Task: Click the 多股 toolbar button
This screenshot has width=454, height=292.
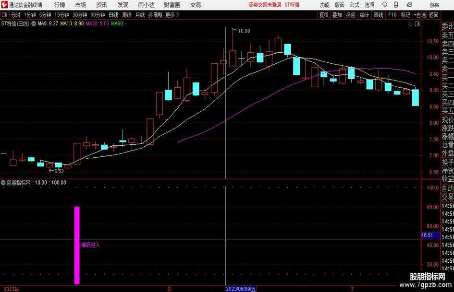Action: point(351,15)
